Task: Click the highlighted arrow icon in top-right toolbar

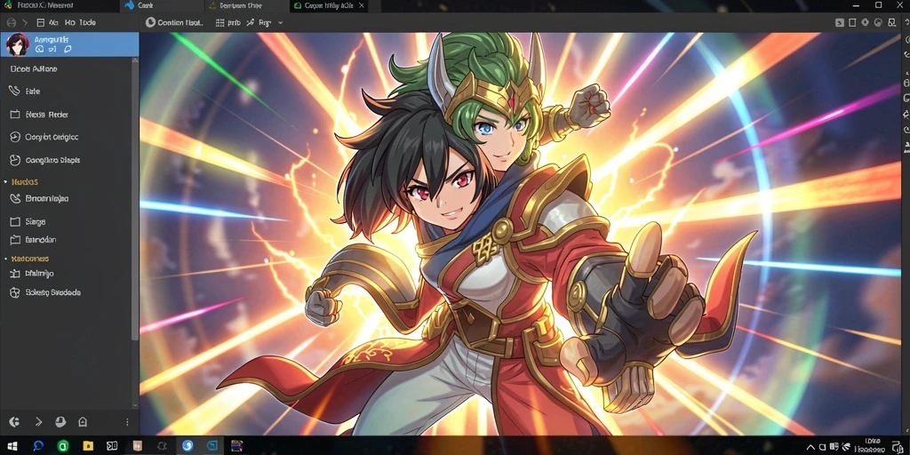Action: [x=839, y=22]
